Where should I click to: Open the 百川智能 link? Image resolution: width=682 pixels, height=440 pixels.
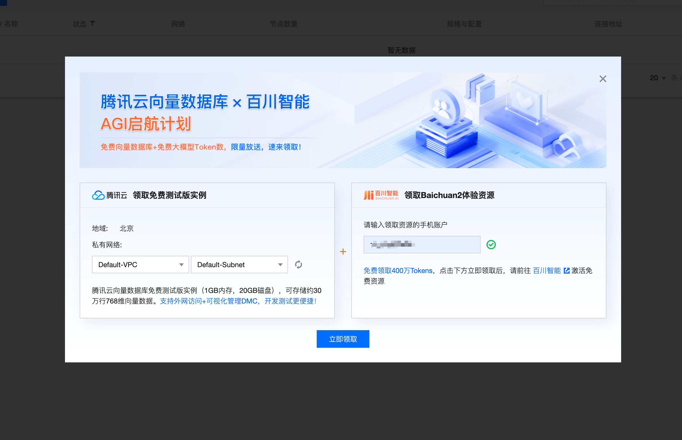[546, 271]
